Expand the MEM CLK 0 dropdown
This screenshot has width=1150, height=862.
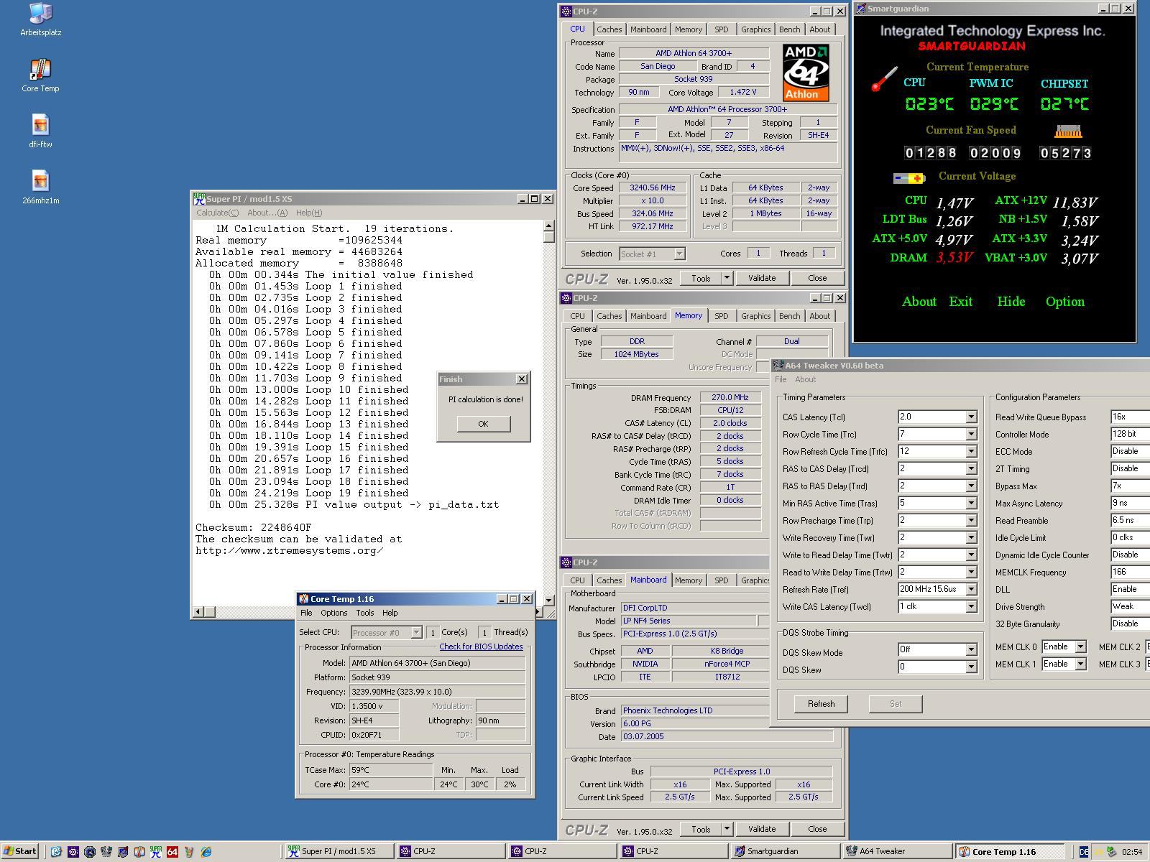1080,647
